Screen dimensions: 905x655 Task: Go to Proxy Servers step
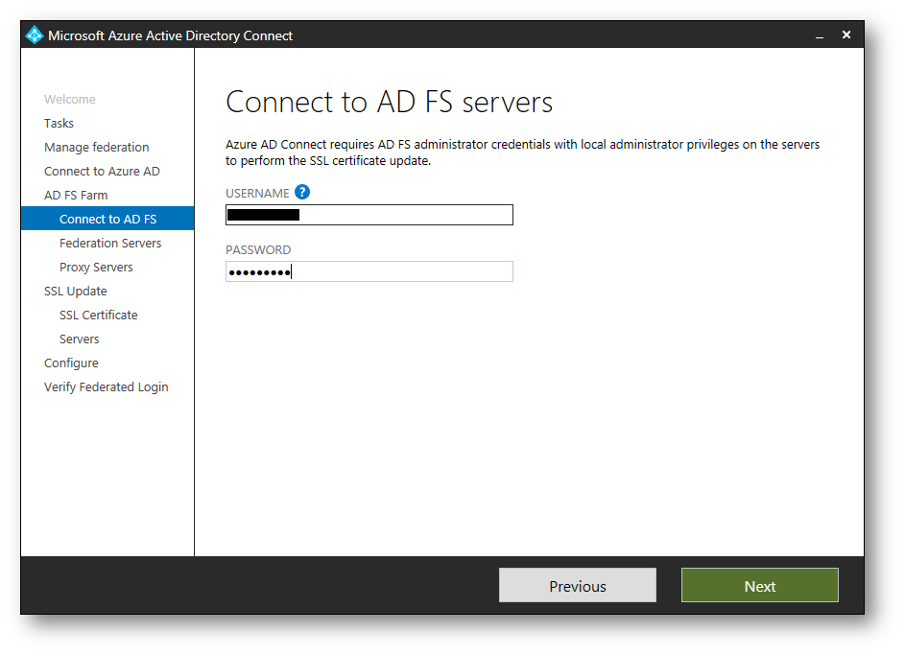pyautogui.click(x=96, y=268)
